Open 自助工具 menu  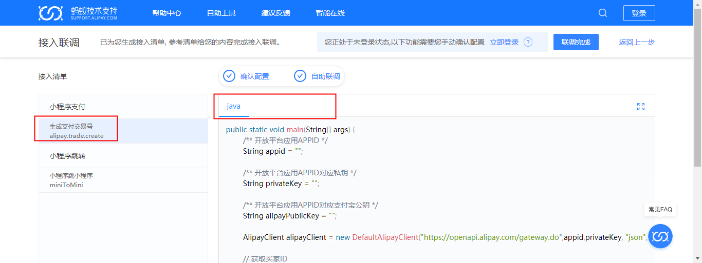(221, 13)
